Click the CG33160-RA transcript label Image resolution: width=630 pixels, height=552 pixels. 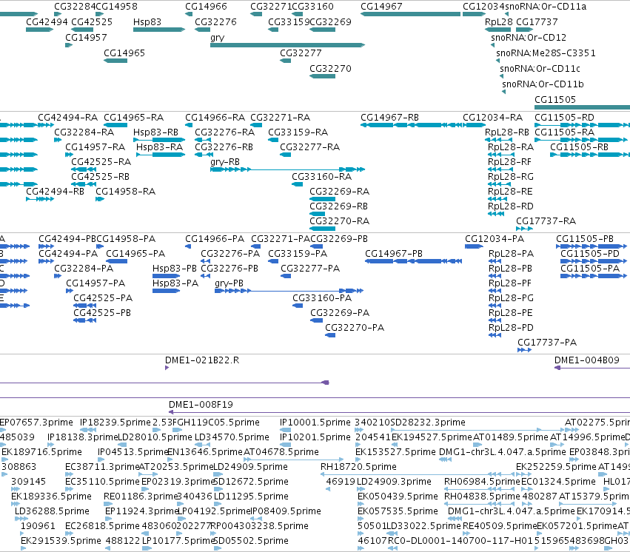(321, 177)
